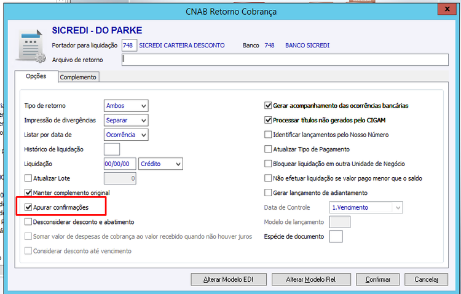Click the Espécie de documento field

(x=336, y=236)
